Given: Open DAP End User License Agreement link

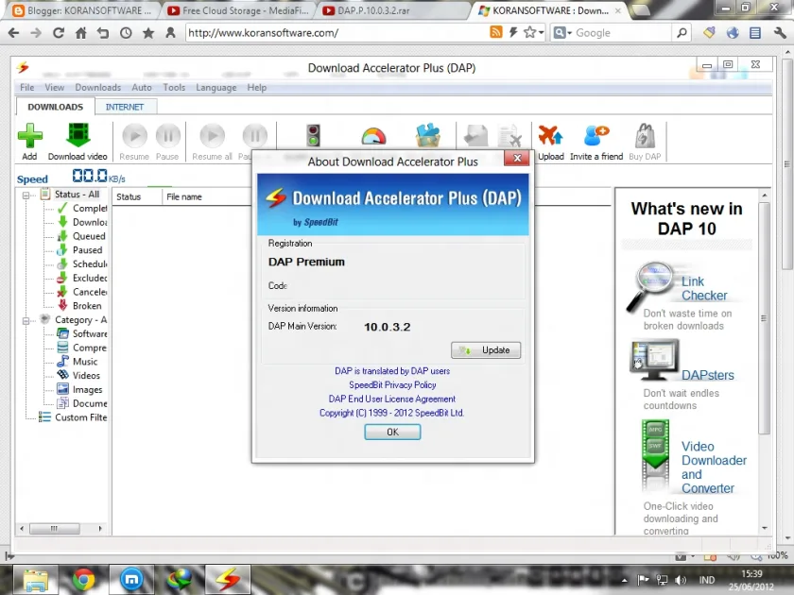Looking at the screenshot, I should tap(392, 399).
